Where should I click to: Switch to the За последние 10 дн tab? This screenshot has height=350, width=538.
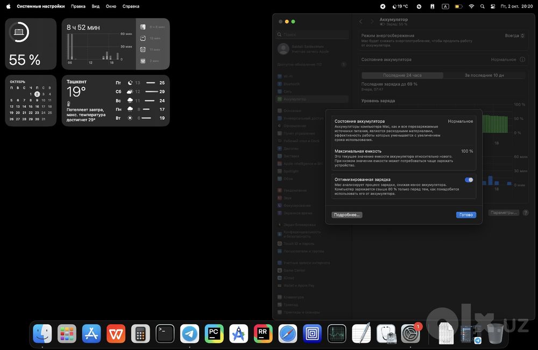click(x=484, y=75)
